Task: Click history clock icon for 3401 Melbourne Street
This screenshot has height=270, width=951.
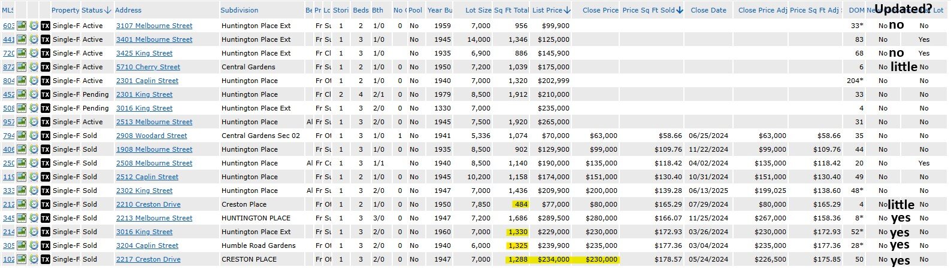Action: click(34, 39)
